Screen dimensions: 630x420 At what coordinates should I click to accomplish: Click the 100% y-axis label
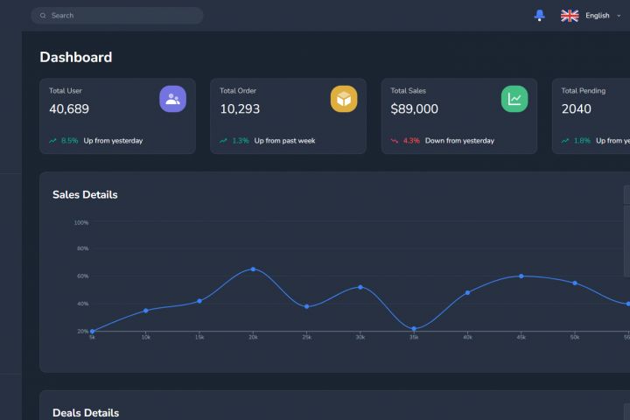[81, 222]
